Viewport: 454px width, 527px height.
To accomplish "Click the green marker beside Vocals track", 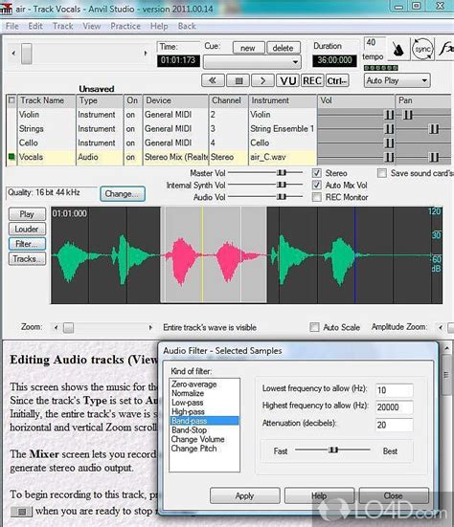I will tap(11, 156).
